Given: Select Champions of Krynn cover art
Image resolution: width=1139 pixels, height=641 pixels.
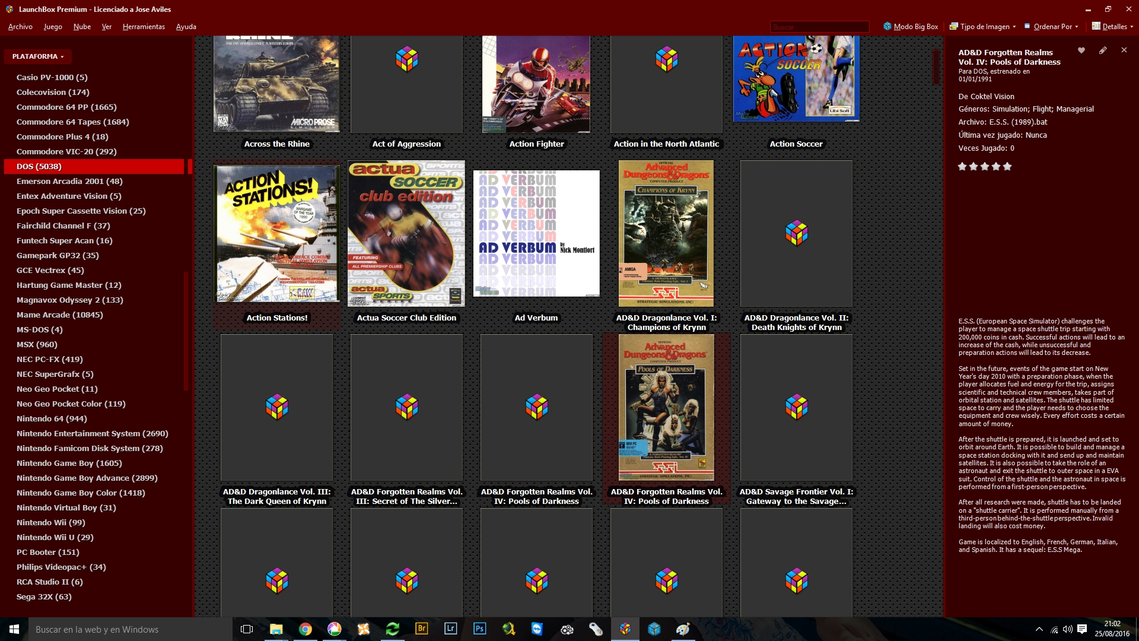Looking at the screenshot, I should [x=666, y=233].
